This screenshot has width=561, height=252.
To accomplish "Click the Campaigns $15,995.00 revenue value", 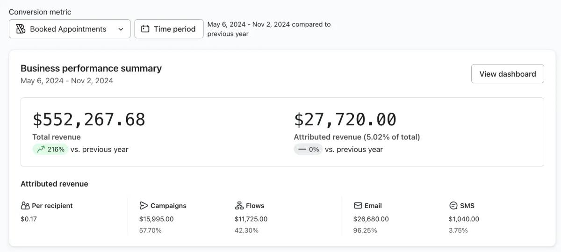I will pos(156,219).
